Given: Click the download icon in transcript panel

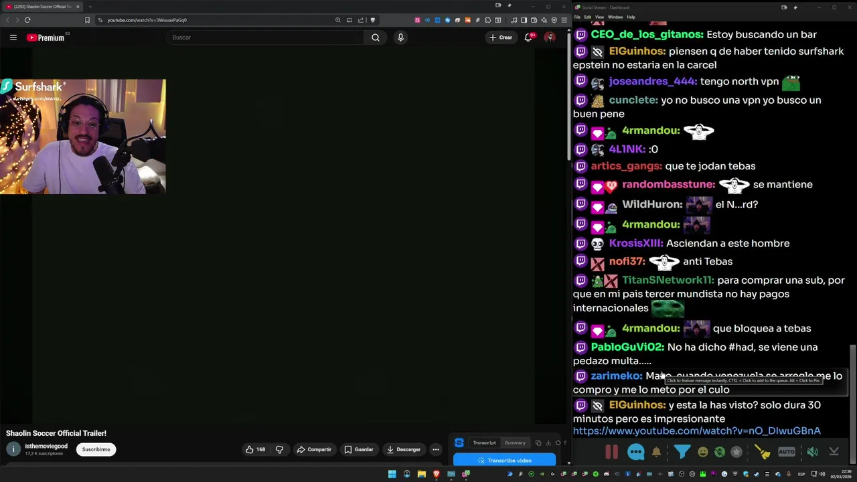Looking at the screenshot, I should pos(548,443).
